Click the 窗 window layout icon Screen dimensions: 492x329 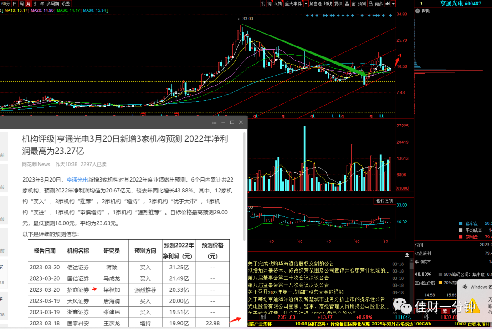click(x=354, y=4)
